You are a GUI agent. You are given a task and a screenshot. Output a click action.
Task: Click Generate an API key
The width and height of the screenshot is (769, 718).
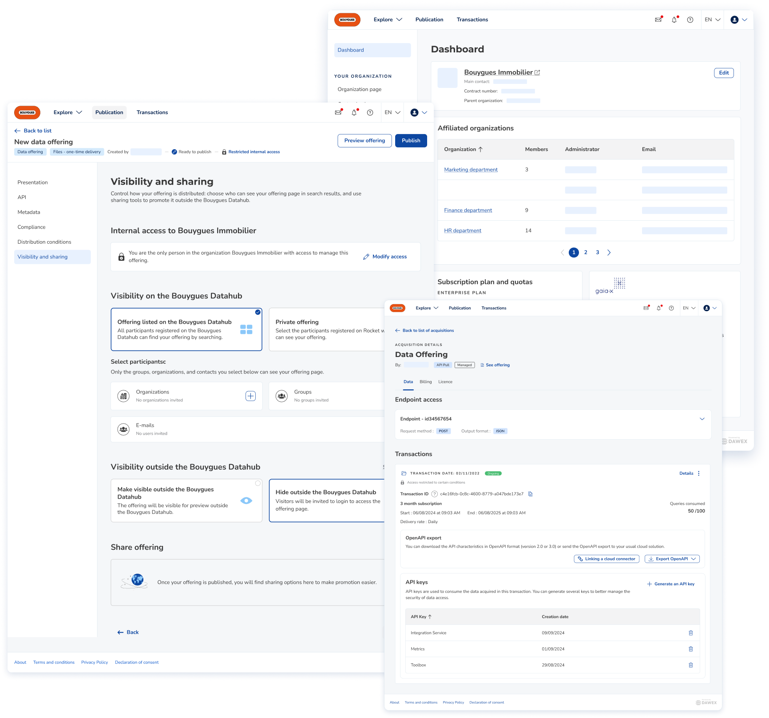click(670, 584)
